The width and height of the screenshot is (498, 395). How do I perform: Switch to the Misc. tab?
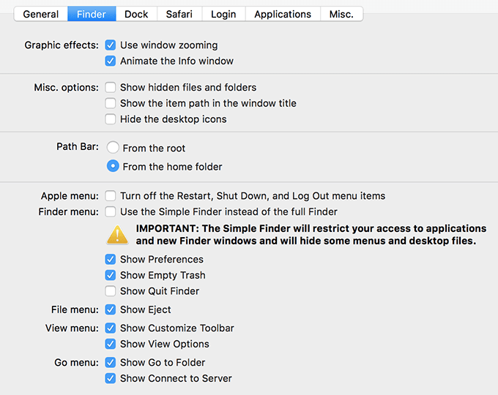(x=341, y=14)
